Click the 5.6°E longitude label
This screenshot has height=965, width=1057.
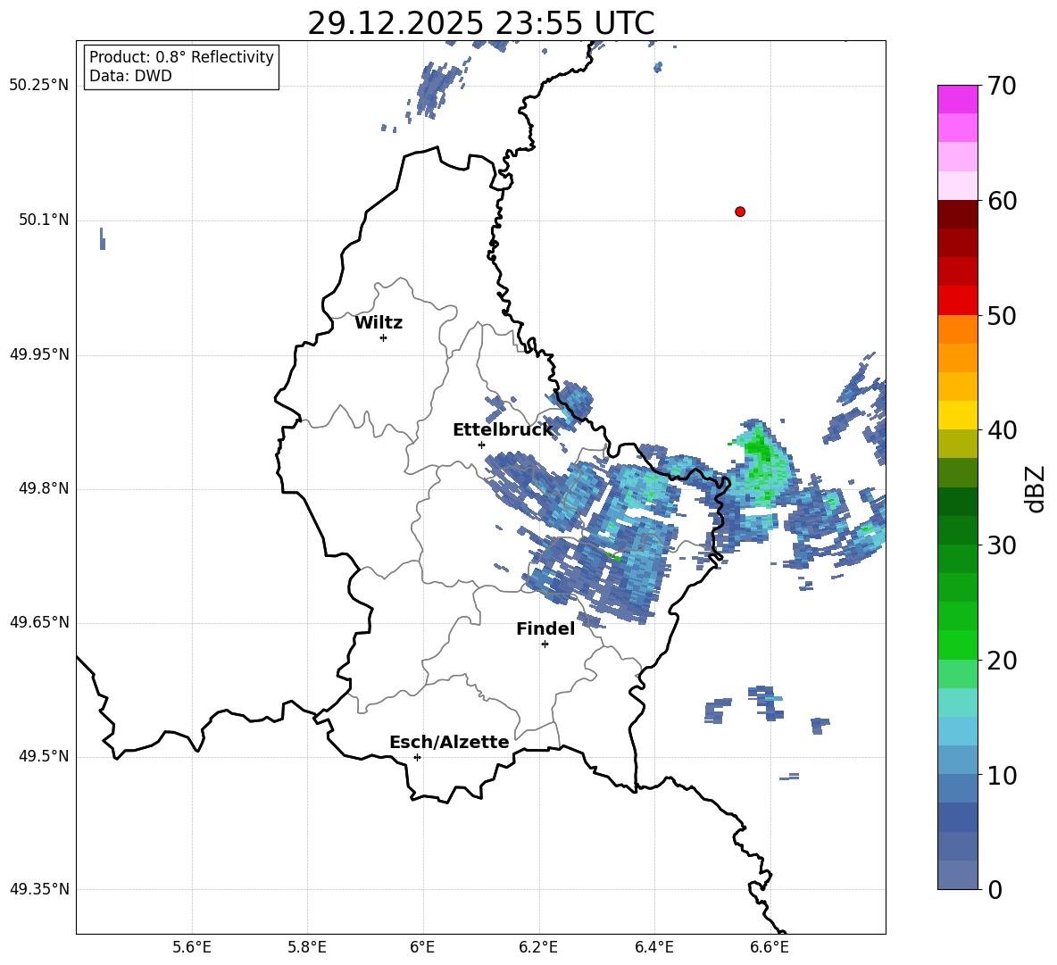coord(192,947)
